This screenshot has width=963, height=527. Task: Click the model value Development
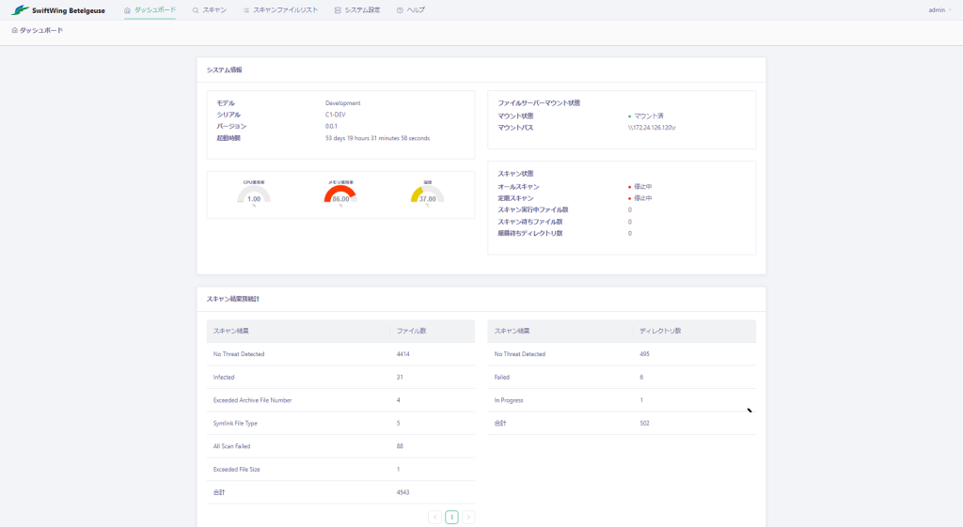tap(342, 103)
